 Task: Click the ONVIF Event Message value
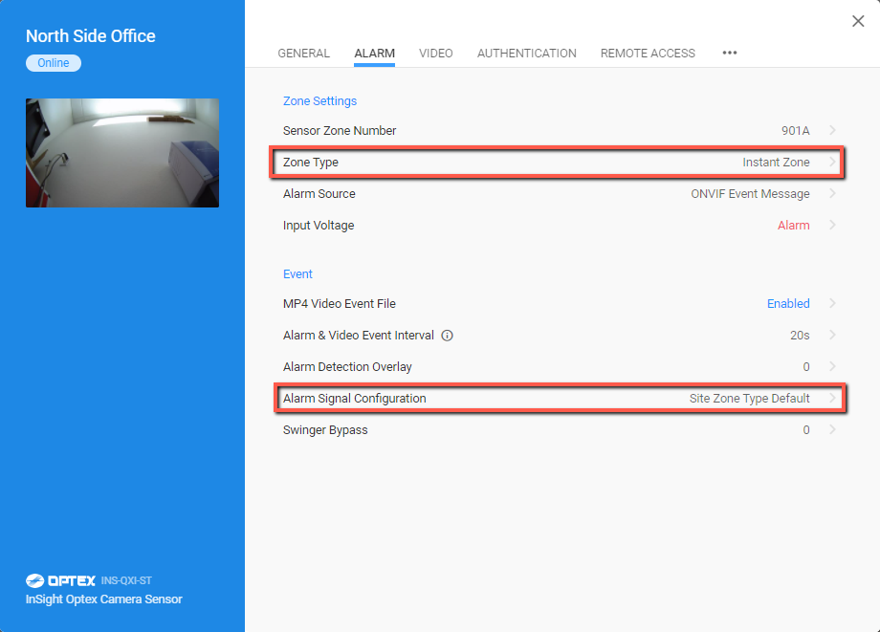750,194
